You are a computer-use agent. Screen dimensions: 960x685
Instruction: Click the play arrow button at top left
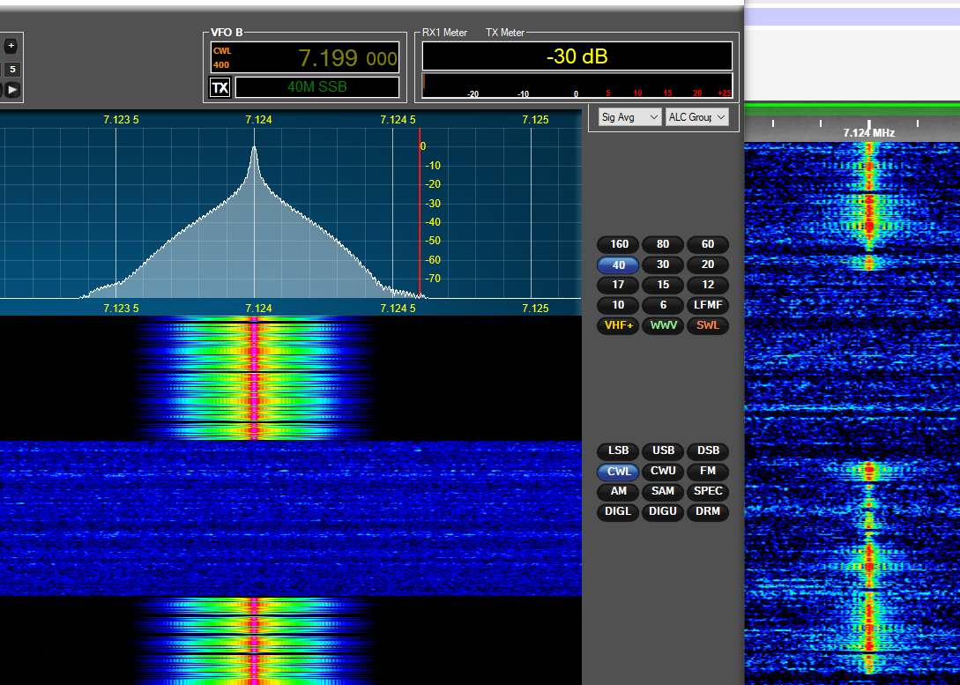pyautogui.click(x=12, y=89)
